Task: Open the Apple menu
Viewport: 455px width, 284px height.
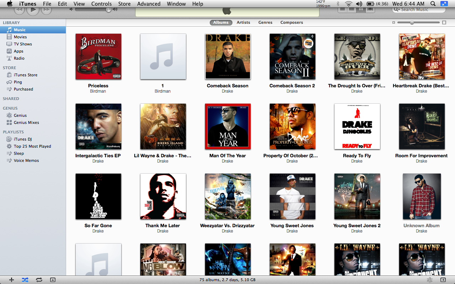Action: pos(10,4)
